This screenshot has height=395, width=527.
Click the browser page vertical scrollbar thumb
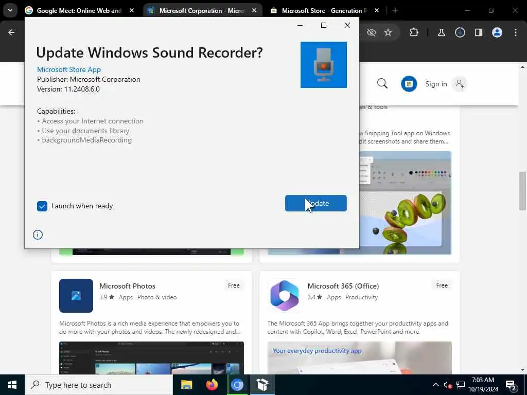tap(522, 191)
